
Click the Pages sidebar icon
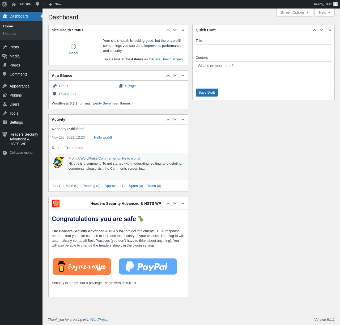click(x=5, y=65)
